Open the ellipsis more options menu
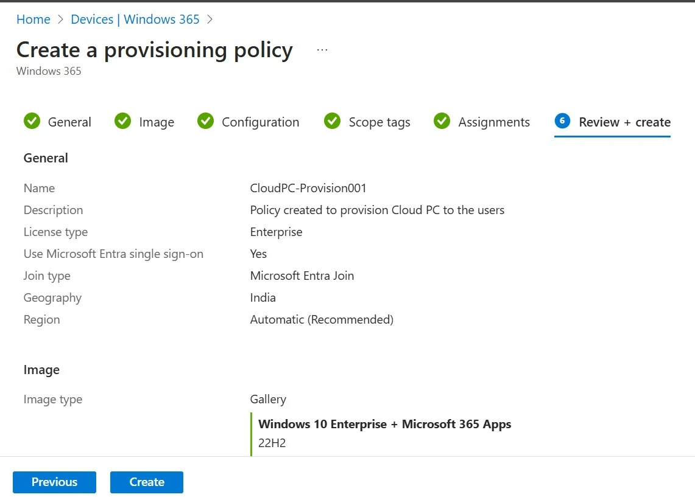Viewport: 695px width, 500px height. (322, 50)
